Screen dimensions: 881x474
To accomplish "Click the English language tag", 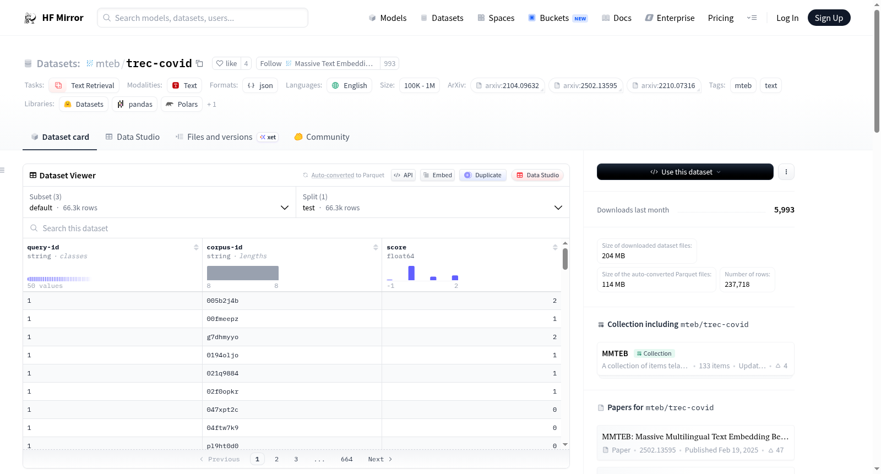I will tap(350, 85).
